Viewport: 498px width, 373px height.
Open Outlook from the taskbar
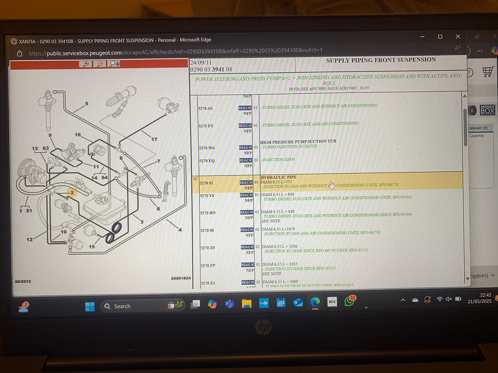[x=298, y=302]
